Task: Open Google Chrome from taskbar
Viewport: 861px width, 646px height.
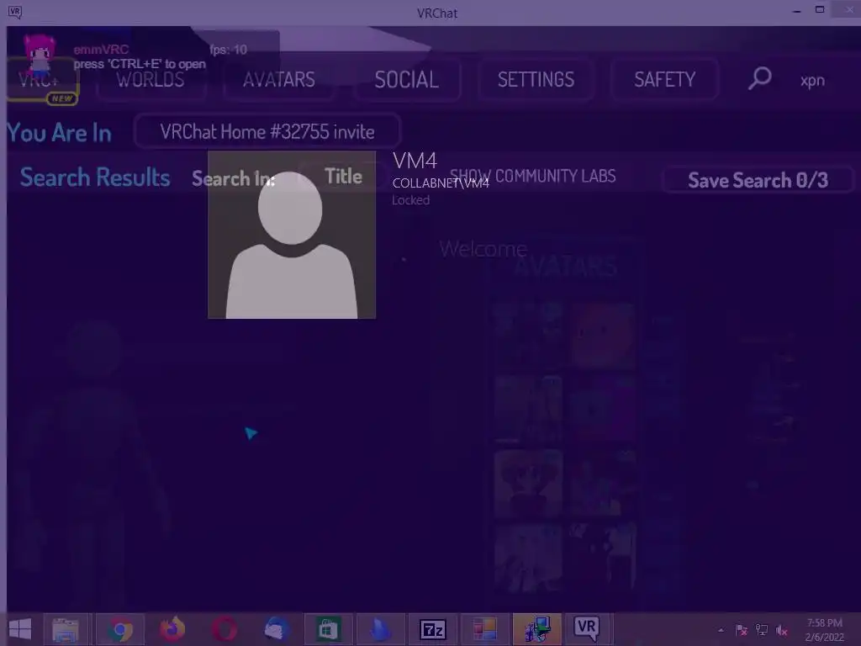Action: tap(119, 629)
